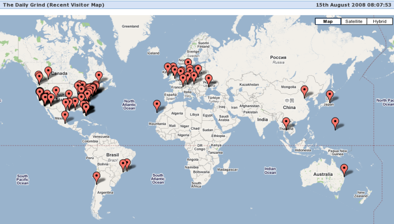Click the Россия country label
Image resolution: width=394 pixels, height=224 pixels.
[278, 57]
